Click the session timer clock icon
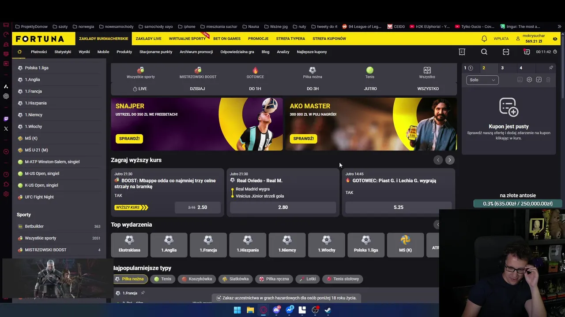565x317 pixels. (555, 52)
